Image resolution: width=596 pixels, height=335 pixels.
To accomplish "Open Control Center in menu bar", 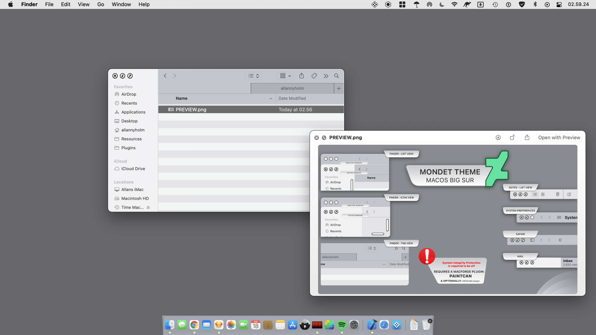I will coord(559,4).
